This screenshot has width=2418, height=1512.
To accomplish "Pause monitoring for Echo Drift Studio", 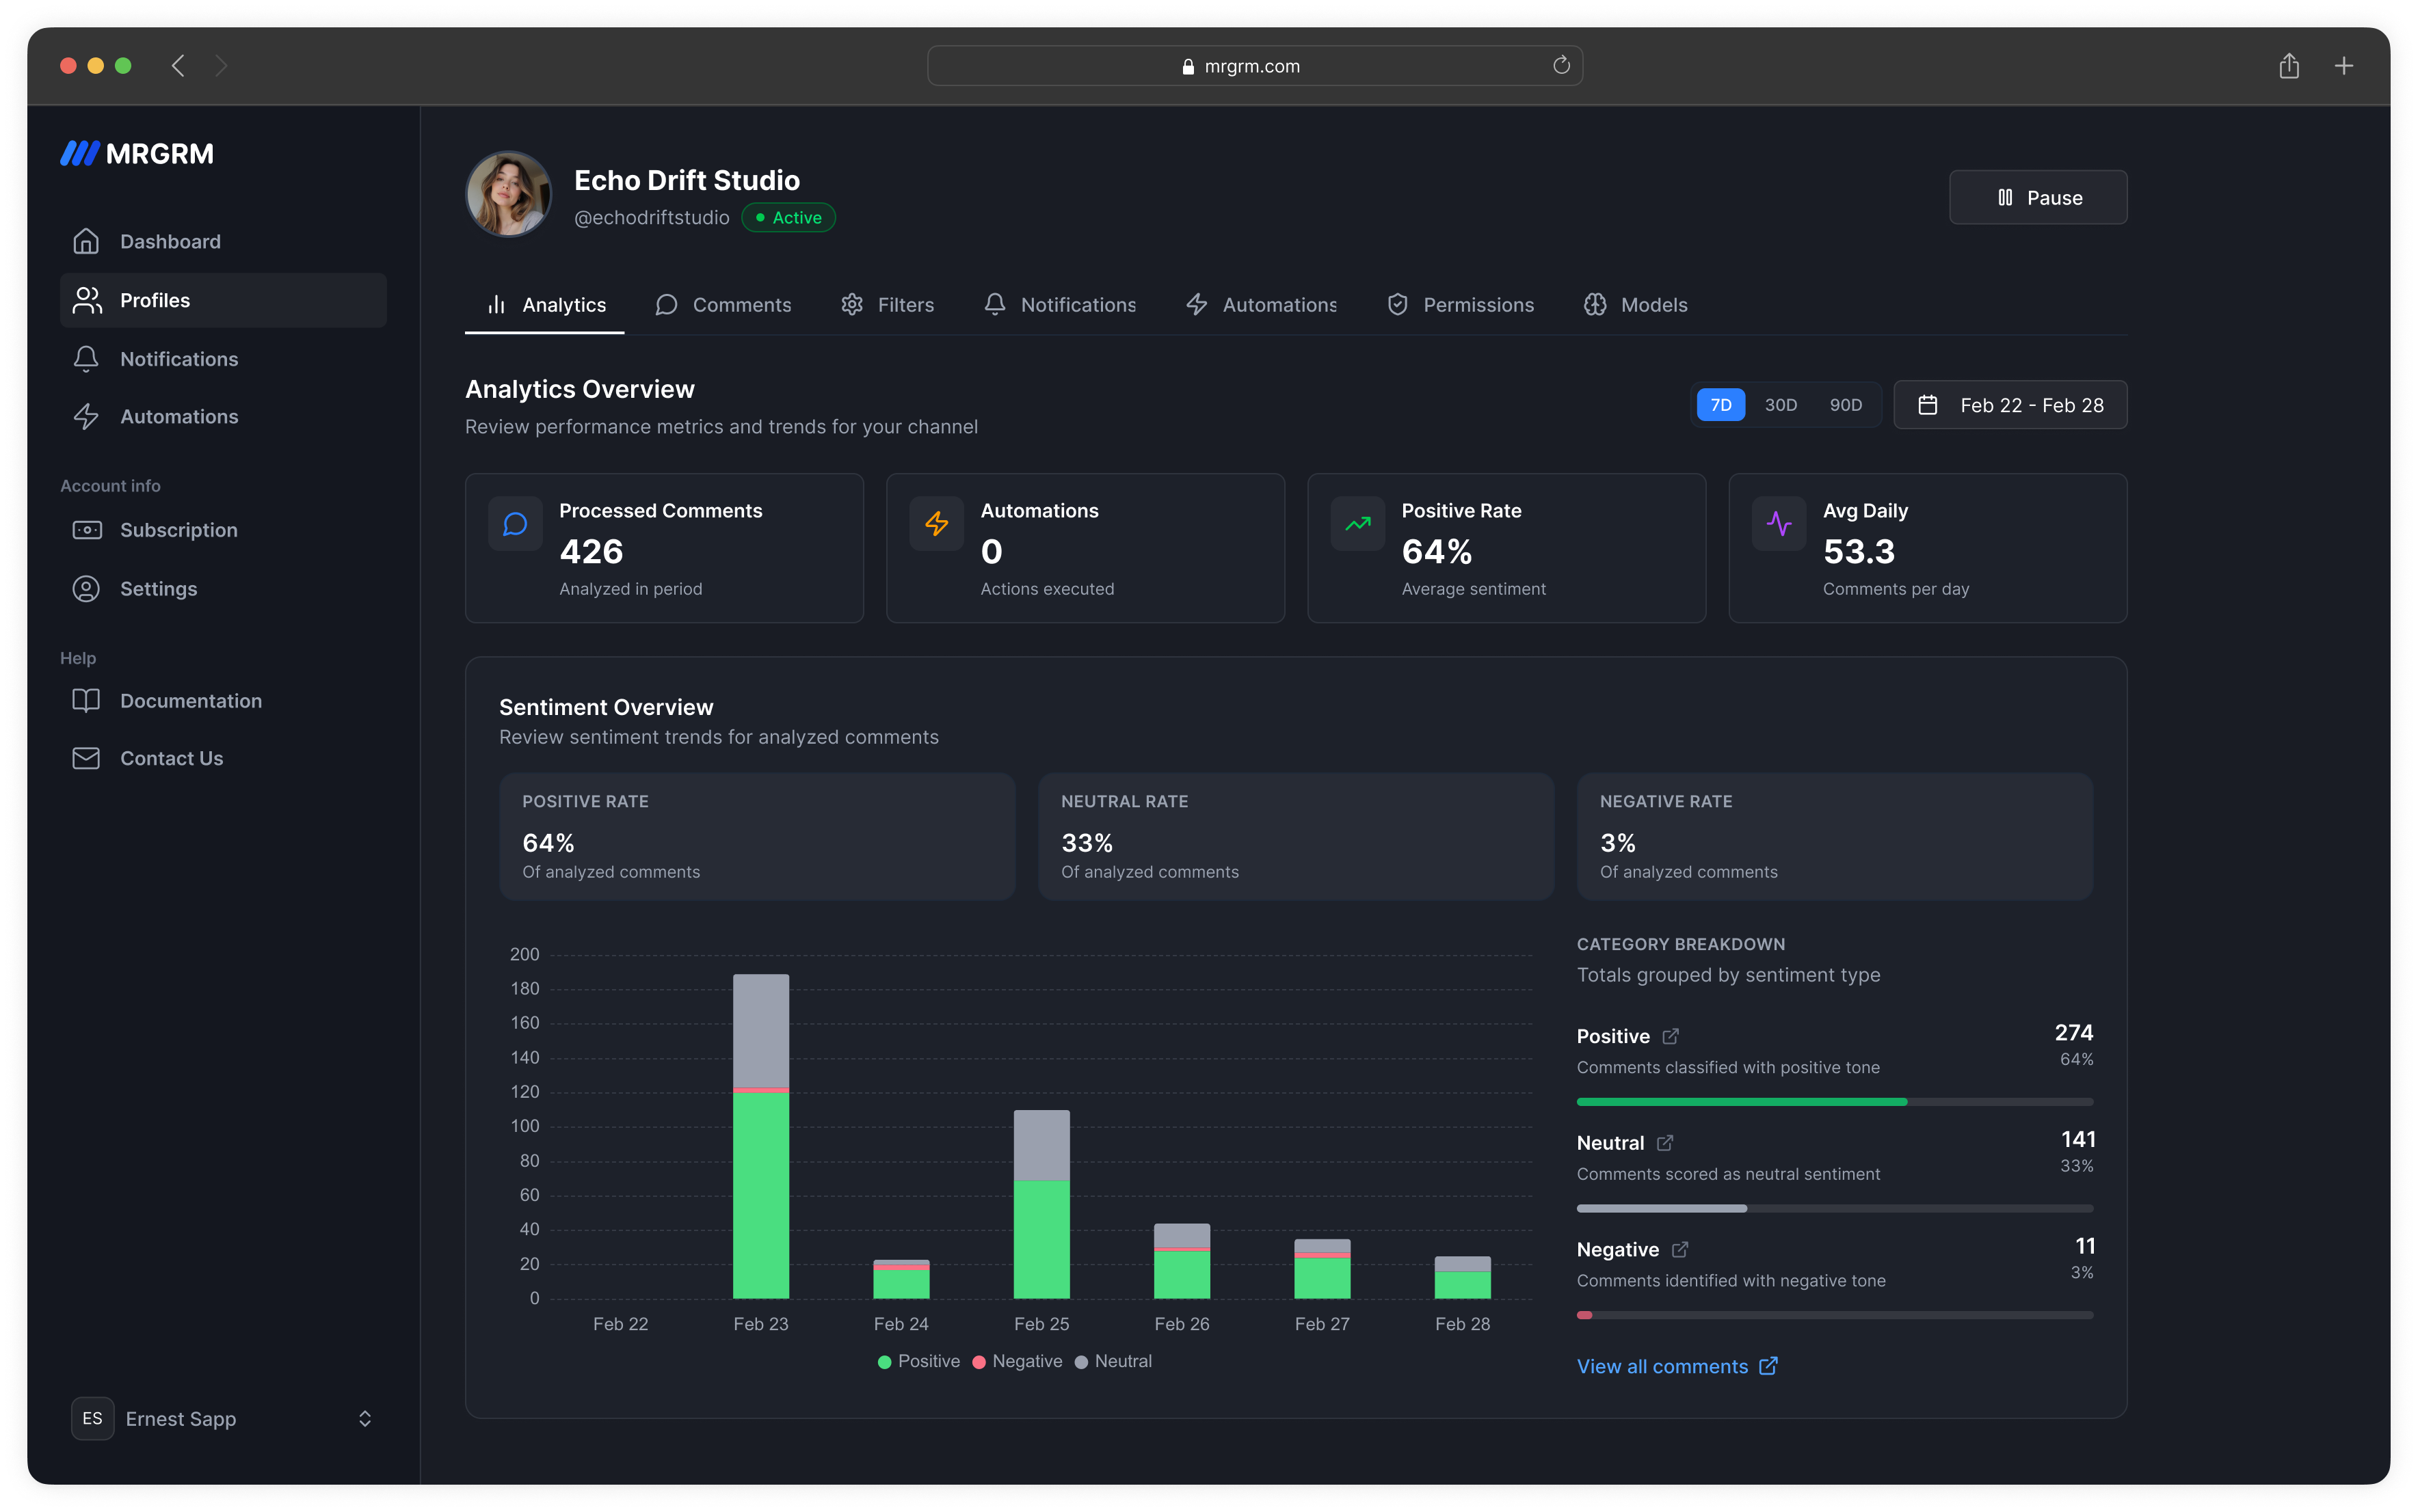I will point(2038,197).
